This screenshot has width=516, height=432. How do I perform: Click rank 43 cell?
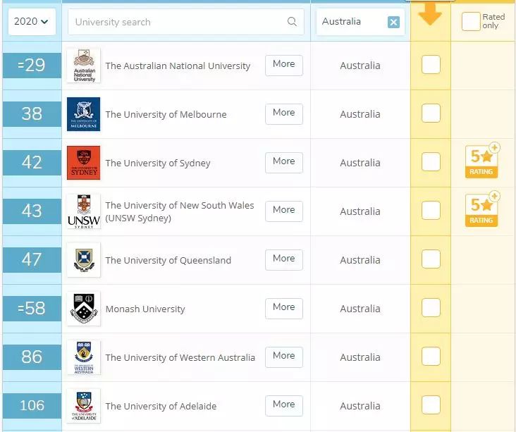(x=32, y=211)
